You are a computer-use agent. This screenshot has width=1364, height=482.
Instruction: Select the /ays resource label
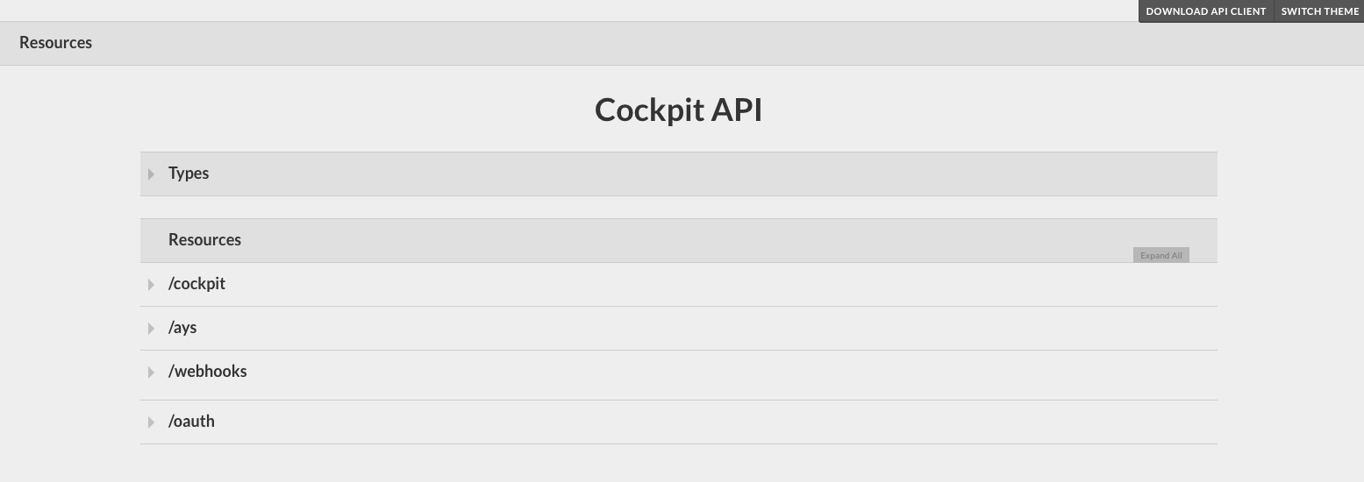click(182, 328)
